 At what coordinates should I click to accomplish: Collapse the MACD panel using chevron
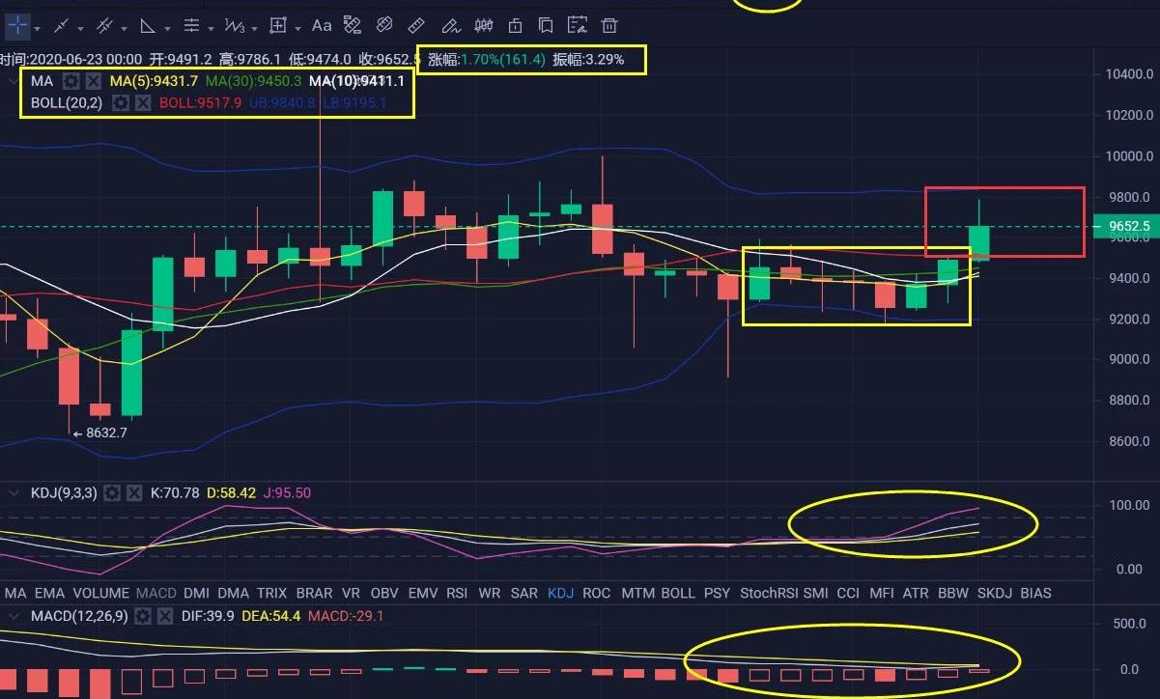pos(14,616)
